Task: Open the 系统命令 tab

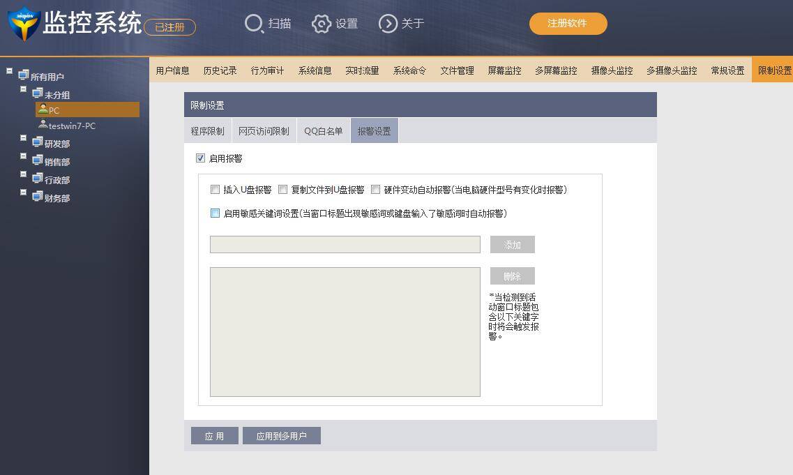Action: coord(409,70)
